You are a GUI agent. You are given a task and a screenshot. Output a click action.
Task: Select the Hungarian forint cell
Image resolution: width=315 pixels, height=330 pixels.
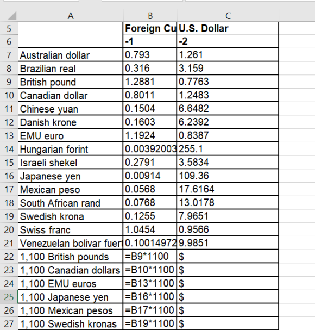(71, 149)
